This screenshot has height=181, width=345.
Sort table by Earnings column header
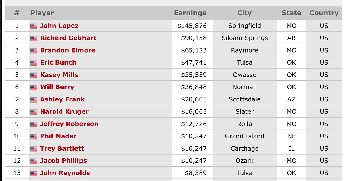pyautogui.click(x=190, y=13)
